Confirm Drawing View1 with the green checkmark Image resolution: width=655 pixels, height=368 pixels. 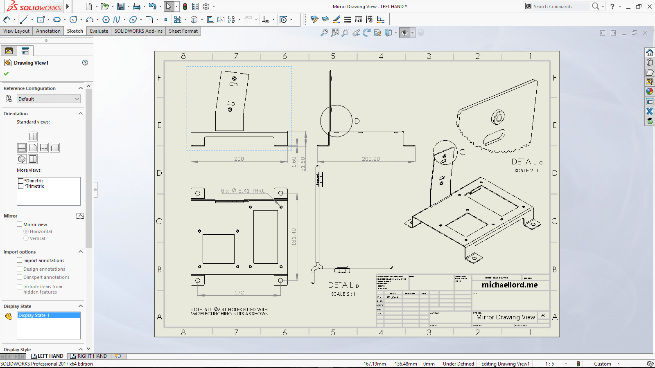pyautogui.click(x=6, y=74)
